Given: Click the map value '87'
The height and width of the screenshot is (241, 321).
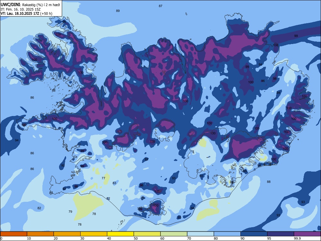Looking at the screenshot, I should [160, 6].
